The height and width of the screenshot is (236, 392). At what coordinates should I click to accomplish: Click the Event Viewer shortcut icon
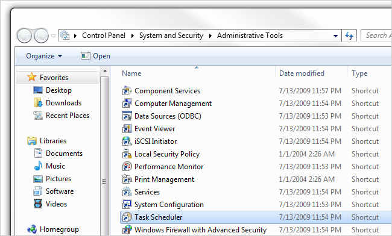[127, 129]
